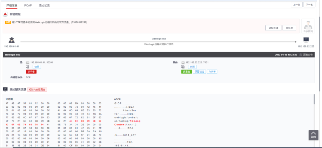
Task: Click the 复制内容 text link
Action: pos(308,55)
